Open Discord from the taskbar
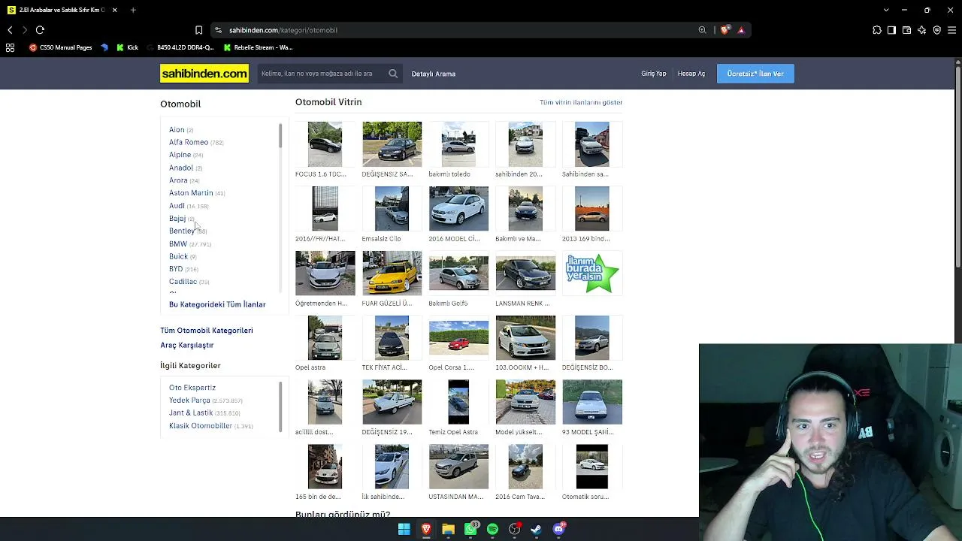This screenshot has height=541, width=962. pyautogui.click(x=558, y=529)
